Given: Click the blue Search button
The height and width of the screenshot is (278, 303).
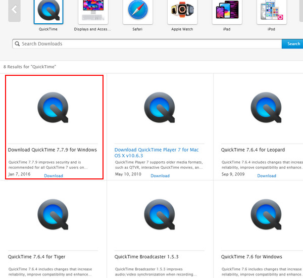Looking at the screenshot, I should (x=292, y=43).
